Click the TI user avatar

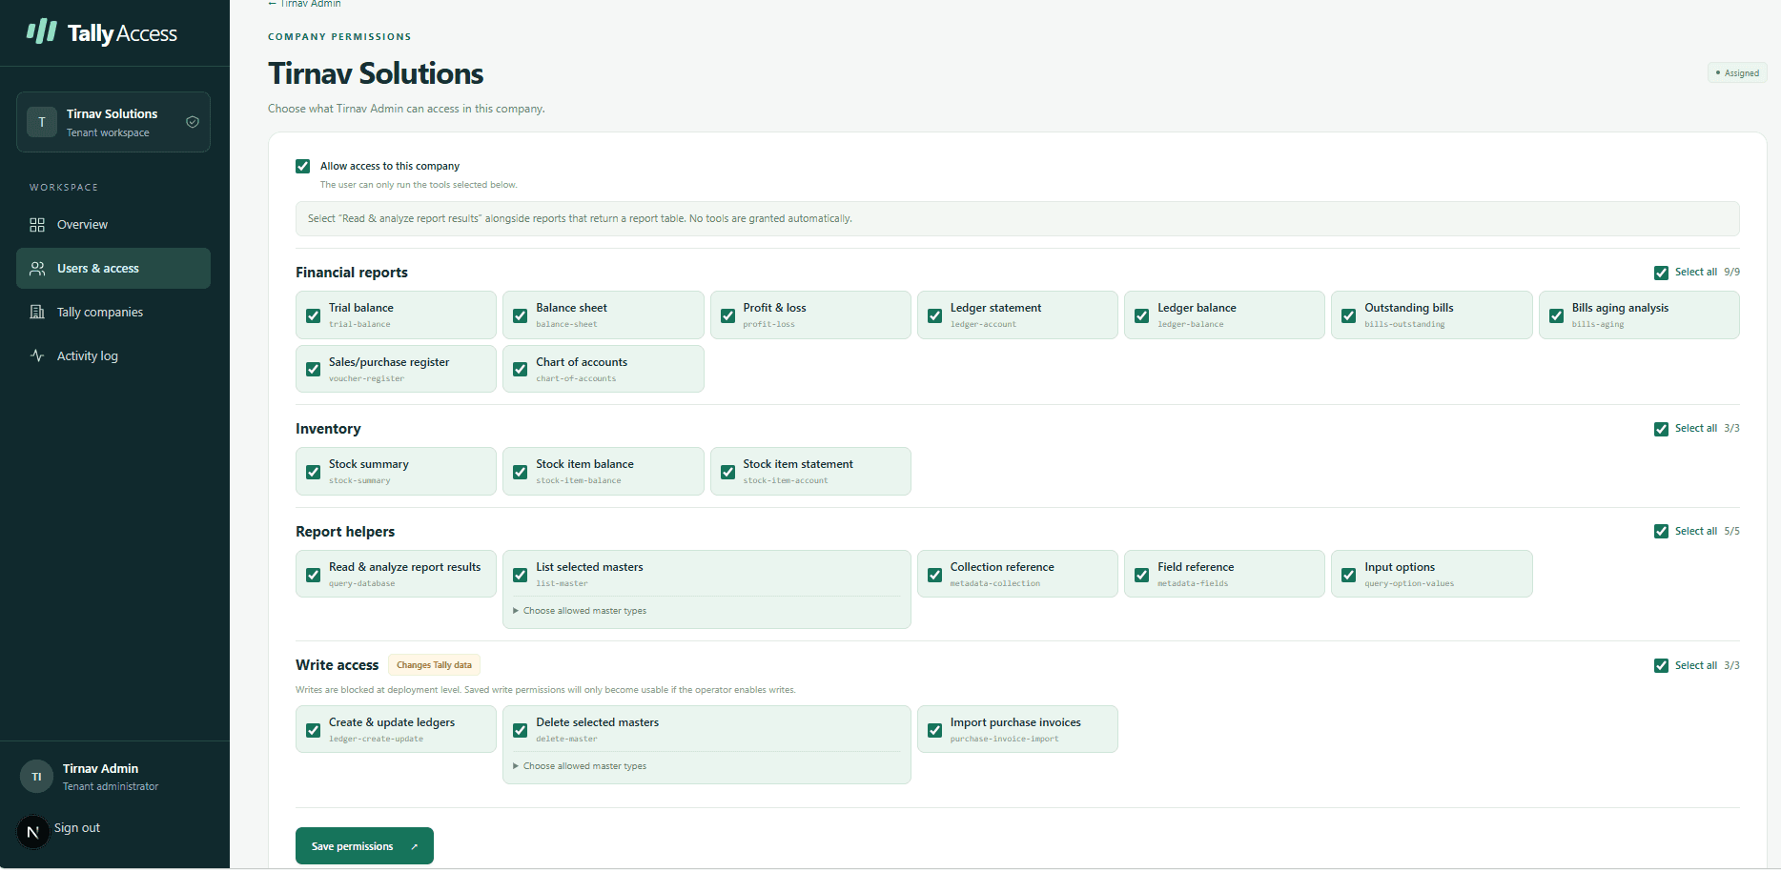click(36, 777)
